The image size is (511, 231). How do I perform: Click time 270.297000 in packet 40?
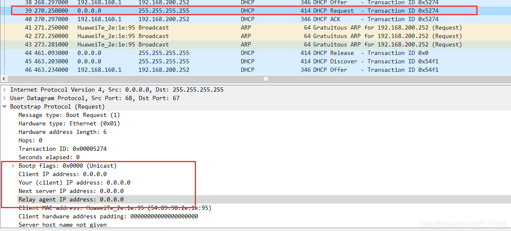(51, 19)
